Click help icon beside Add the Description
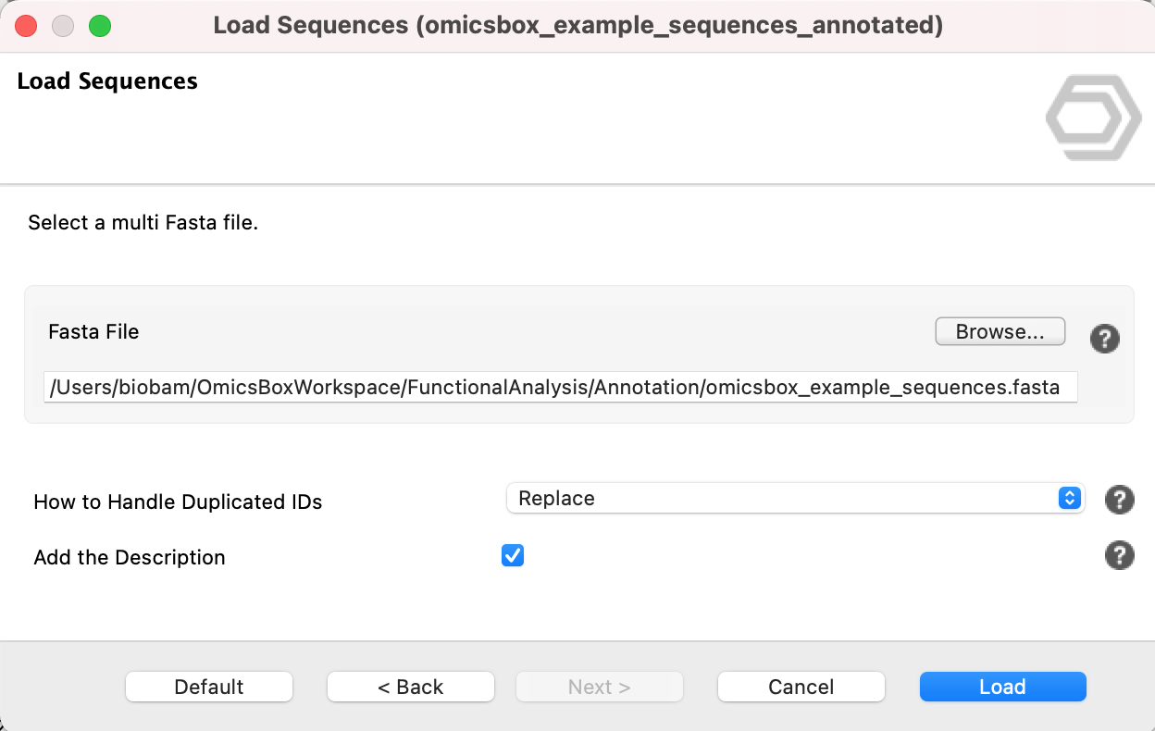The width and height of the screenshot is (1155, 731). (x=1119, y=556)
